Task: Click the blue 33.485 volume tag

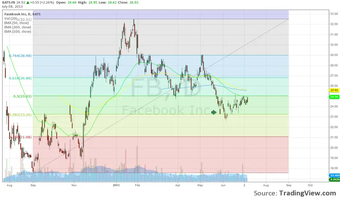Action: 335,175
